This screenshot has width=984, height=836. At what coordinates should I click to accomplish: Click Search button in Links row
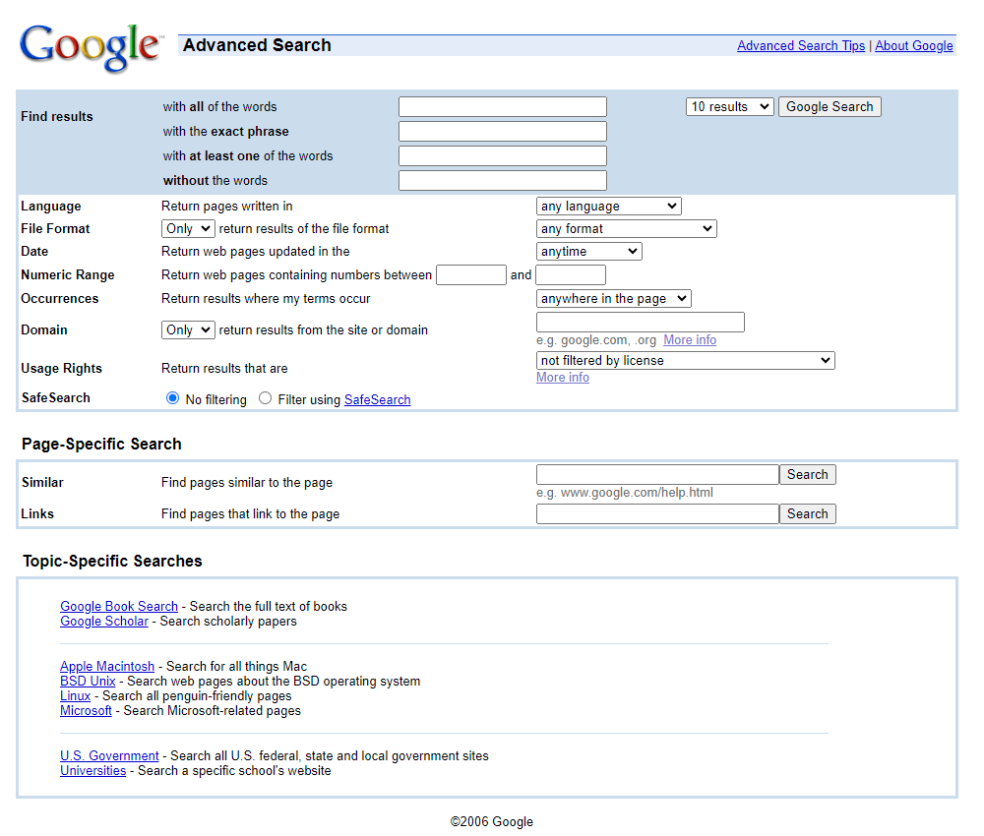click(x=808, y=514)
